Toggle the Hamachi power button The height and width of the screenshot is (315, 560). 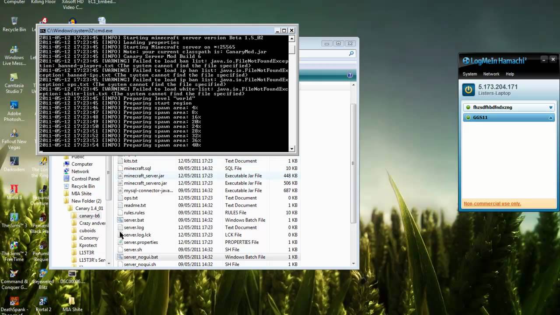(469, 90)
